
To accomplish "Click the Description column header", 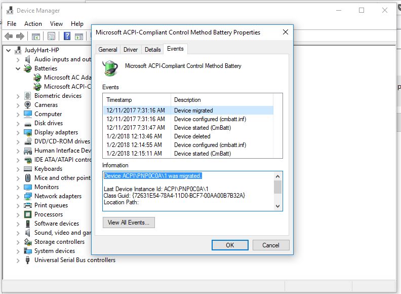I will pyautogui.click(x=222, y=100).
